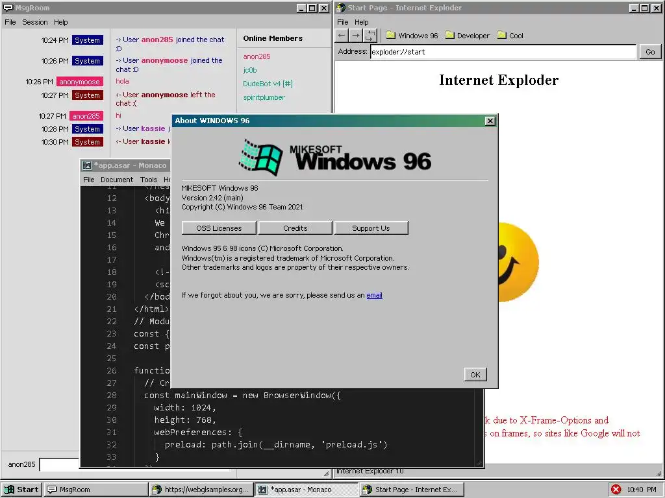Screen dimensions: 665x498
Task: Click the 'hola' chat message
Action: pyautogui.click(x=122, y=81)
